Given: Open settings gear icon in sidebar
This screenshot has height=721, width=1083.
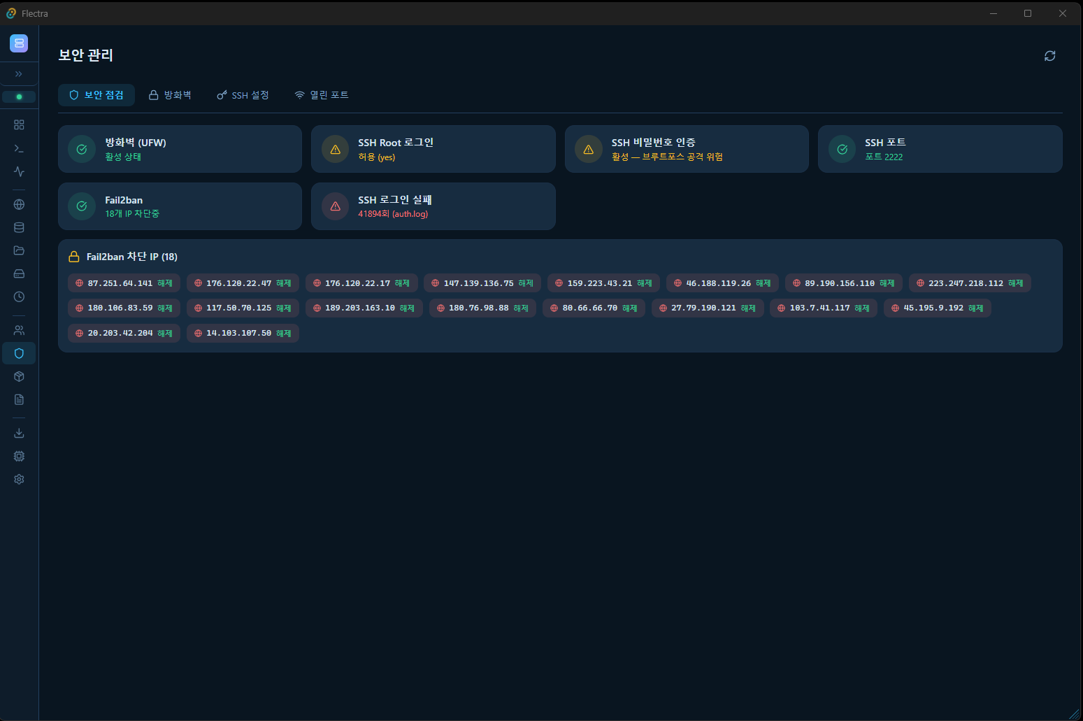Looking at the screenshot, I should pyautogui.click(x=19, y=479).
